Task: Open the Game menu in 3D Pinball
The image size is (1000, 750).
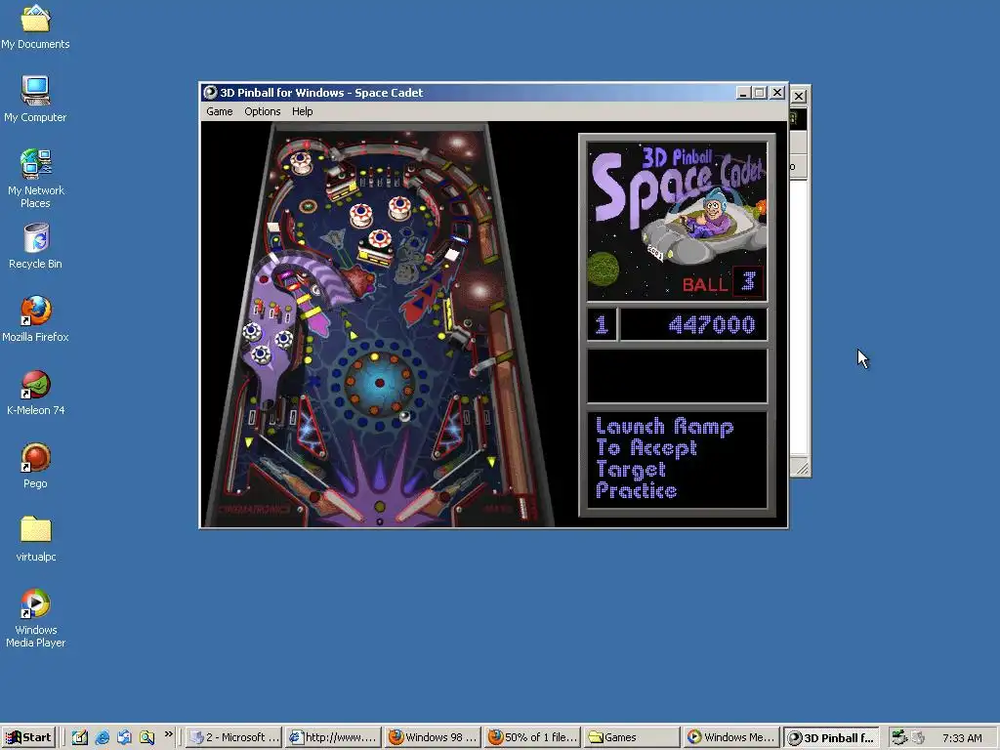Action: coord(220,111)
